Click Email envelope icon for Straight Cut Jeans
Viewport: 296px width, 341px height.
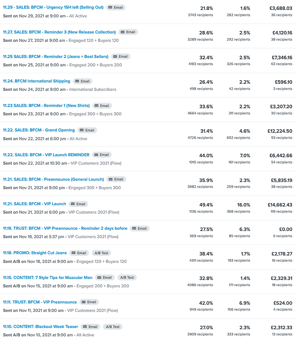[x=73, y=253]
